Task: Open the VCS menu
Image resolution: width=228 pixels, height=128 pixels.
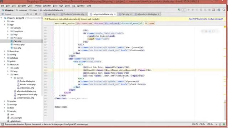Action: [73, 6]
